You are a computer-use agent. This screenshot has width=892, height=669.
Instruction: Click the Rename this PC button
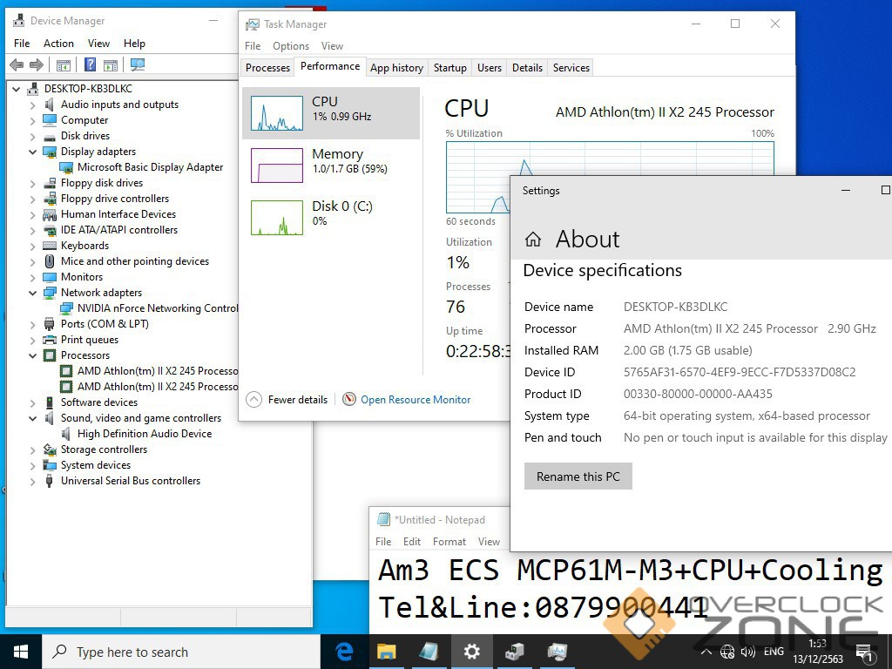(x=578, y=476)
